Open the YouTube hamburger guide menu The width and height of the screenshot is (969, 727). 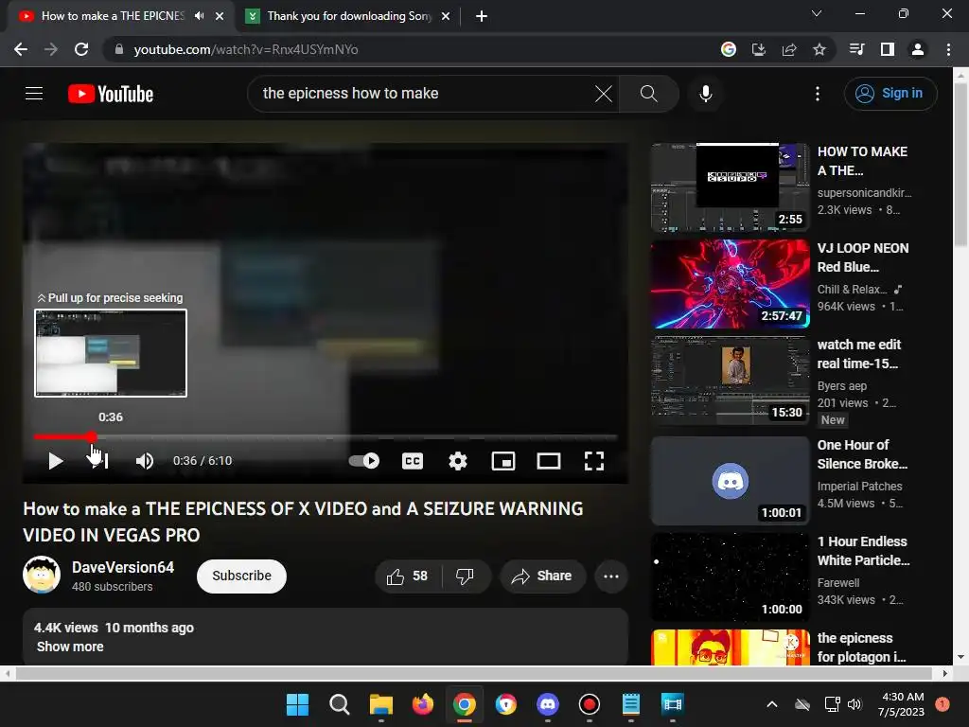coord(34,94)
